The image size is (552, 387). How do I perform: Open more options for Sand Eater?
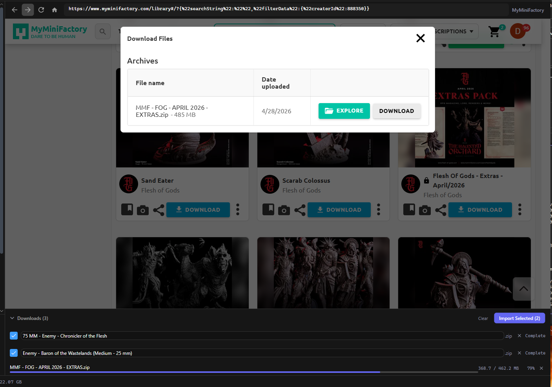pyautogui.click(x=238, y=209)
